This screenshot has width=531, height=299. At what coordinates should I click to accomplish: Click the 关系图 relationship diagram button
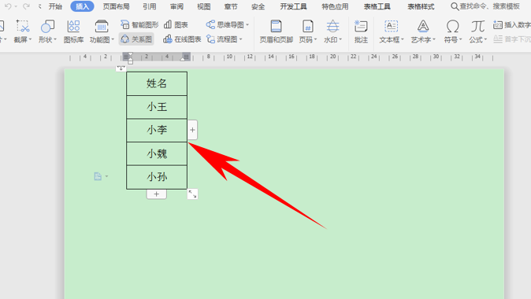click(136, 39)
